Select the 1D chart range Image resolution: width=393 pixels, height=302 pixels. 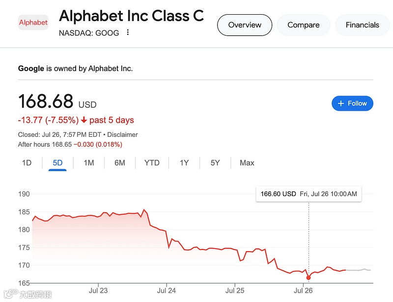(27, 163)
